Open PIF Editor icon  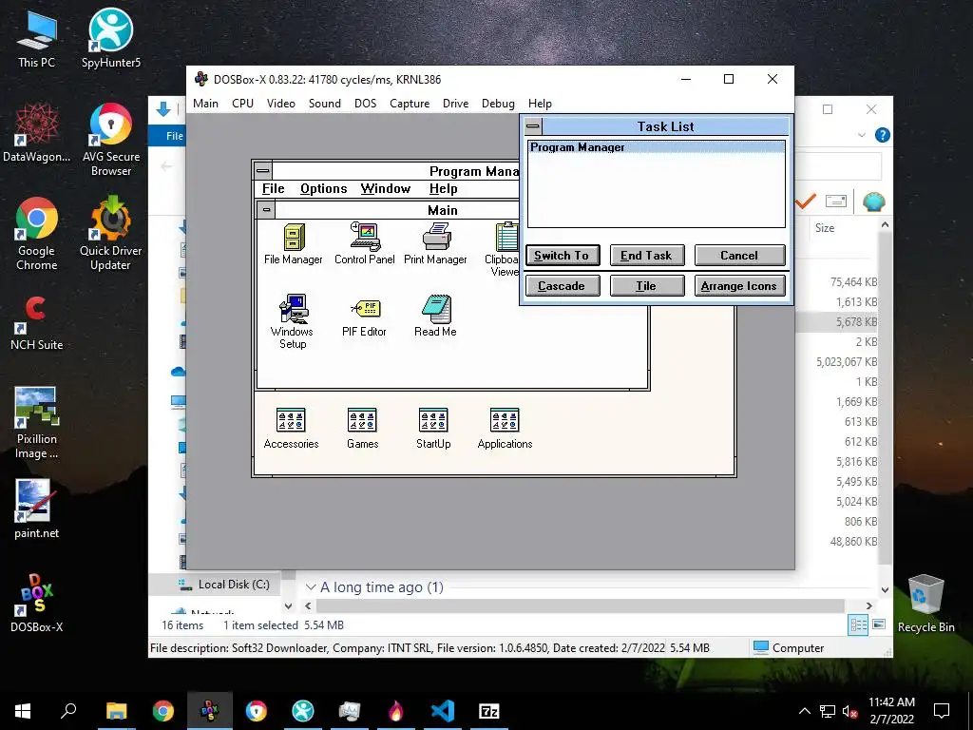coord(364,317)
